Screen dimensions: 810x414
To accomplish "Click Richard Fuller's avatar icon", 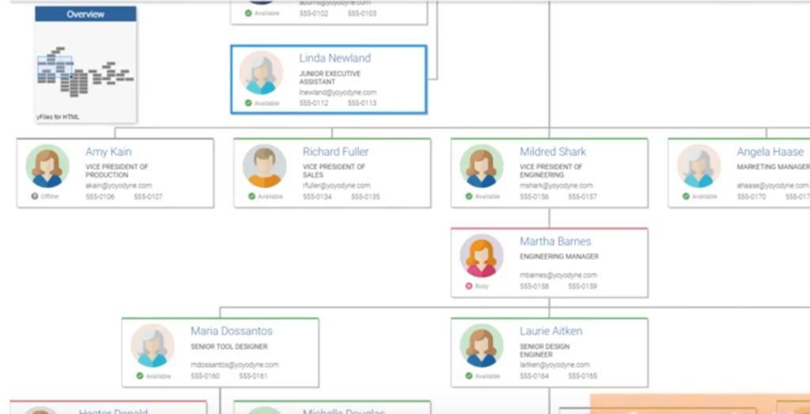I will tap(264, 166).
